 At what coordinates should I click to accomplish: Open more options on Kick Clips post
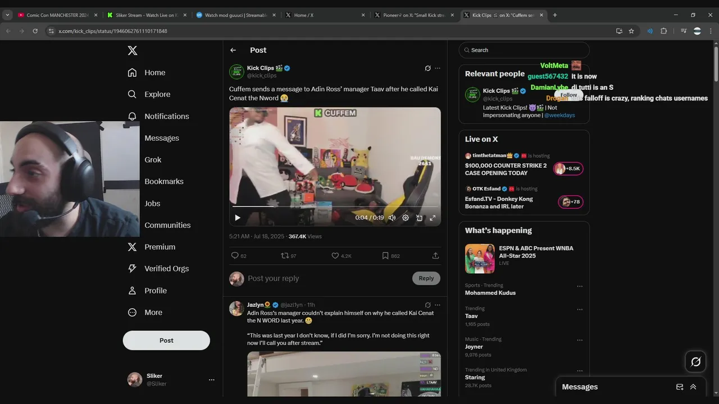pyautogui.click(x=438, y=68)
